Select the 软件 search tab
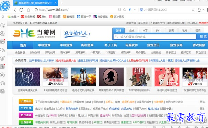Screen dimensions: 208x128 tap(158, 31)
